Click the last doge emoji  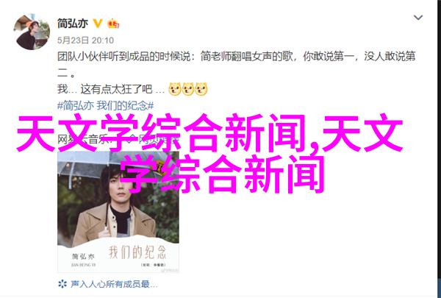pyautogui.click(x=201, y=89)
